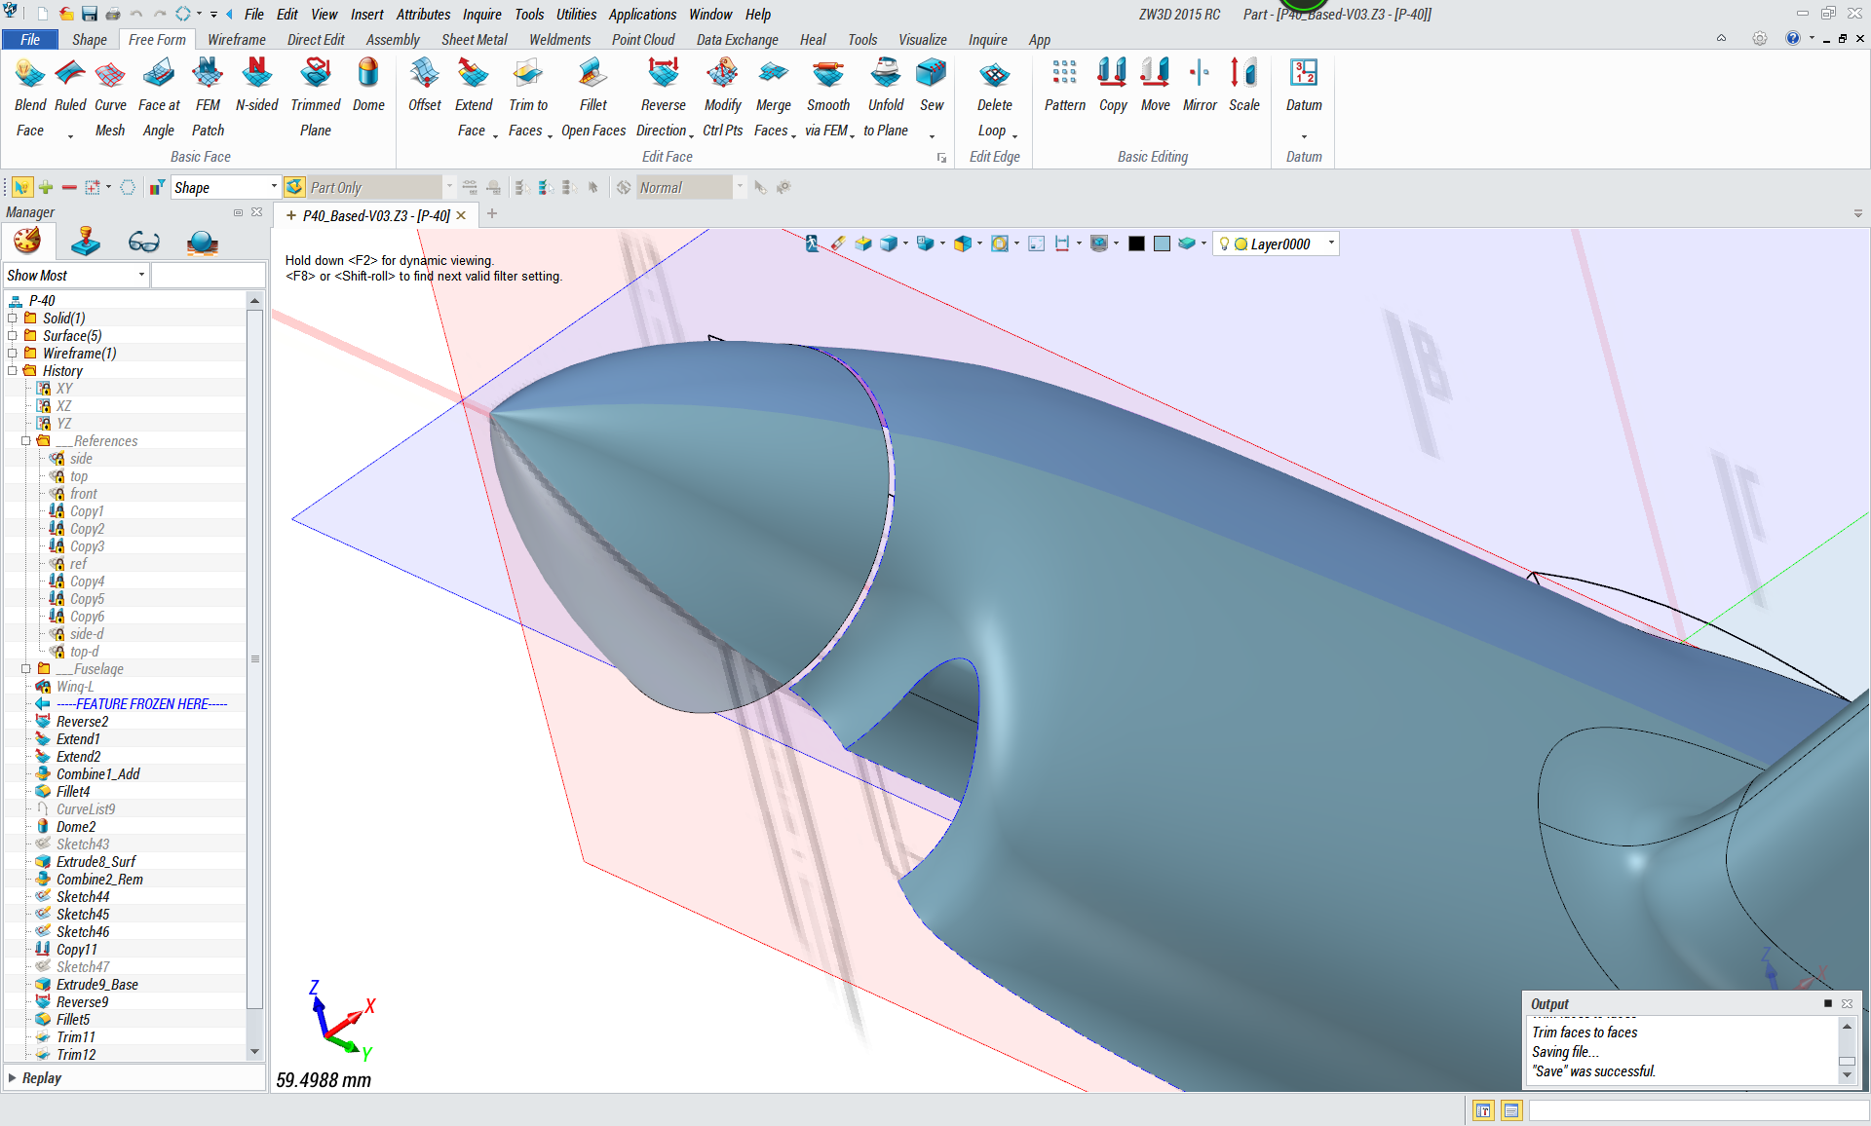This screenshot has height=1126, width=1871.
Task: Click the Replay button
Action: [x=40, y=1078]
